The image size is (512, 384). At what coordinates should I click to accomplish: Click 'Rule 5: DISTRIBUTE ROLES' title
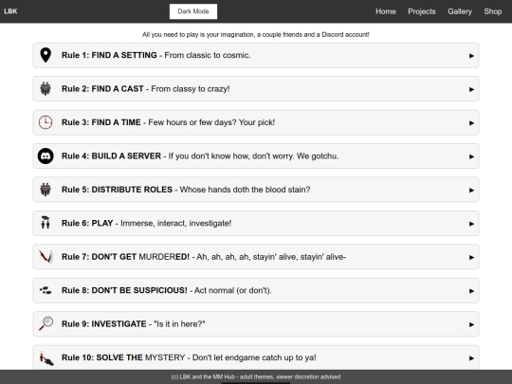click(117, 190)
